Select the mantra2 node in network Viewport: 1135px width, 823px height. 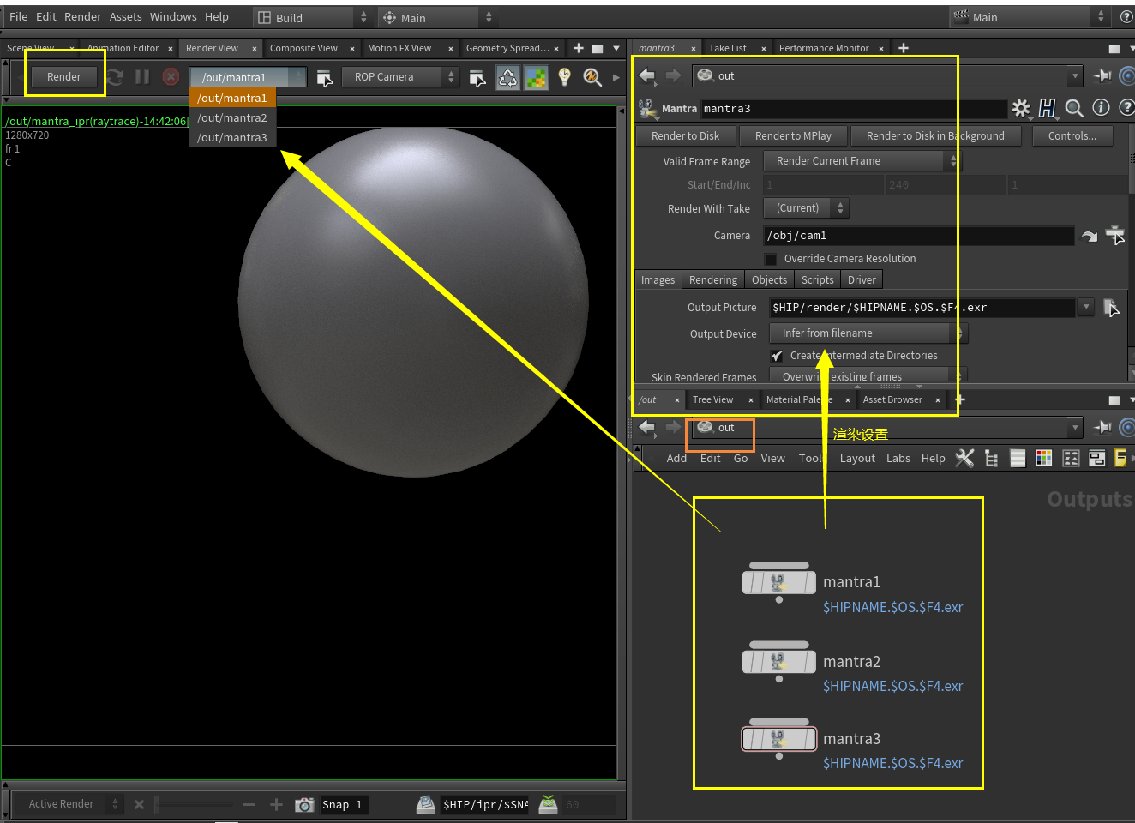[778, 661]
